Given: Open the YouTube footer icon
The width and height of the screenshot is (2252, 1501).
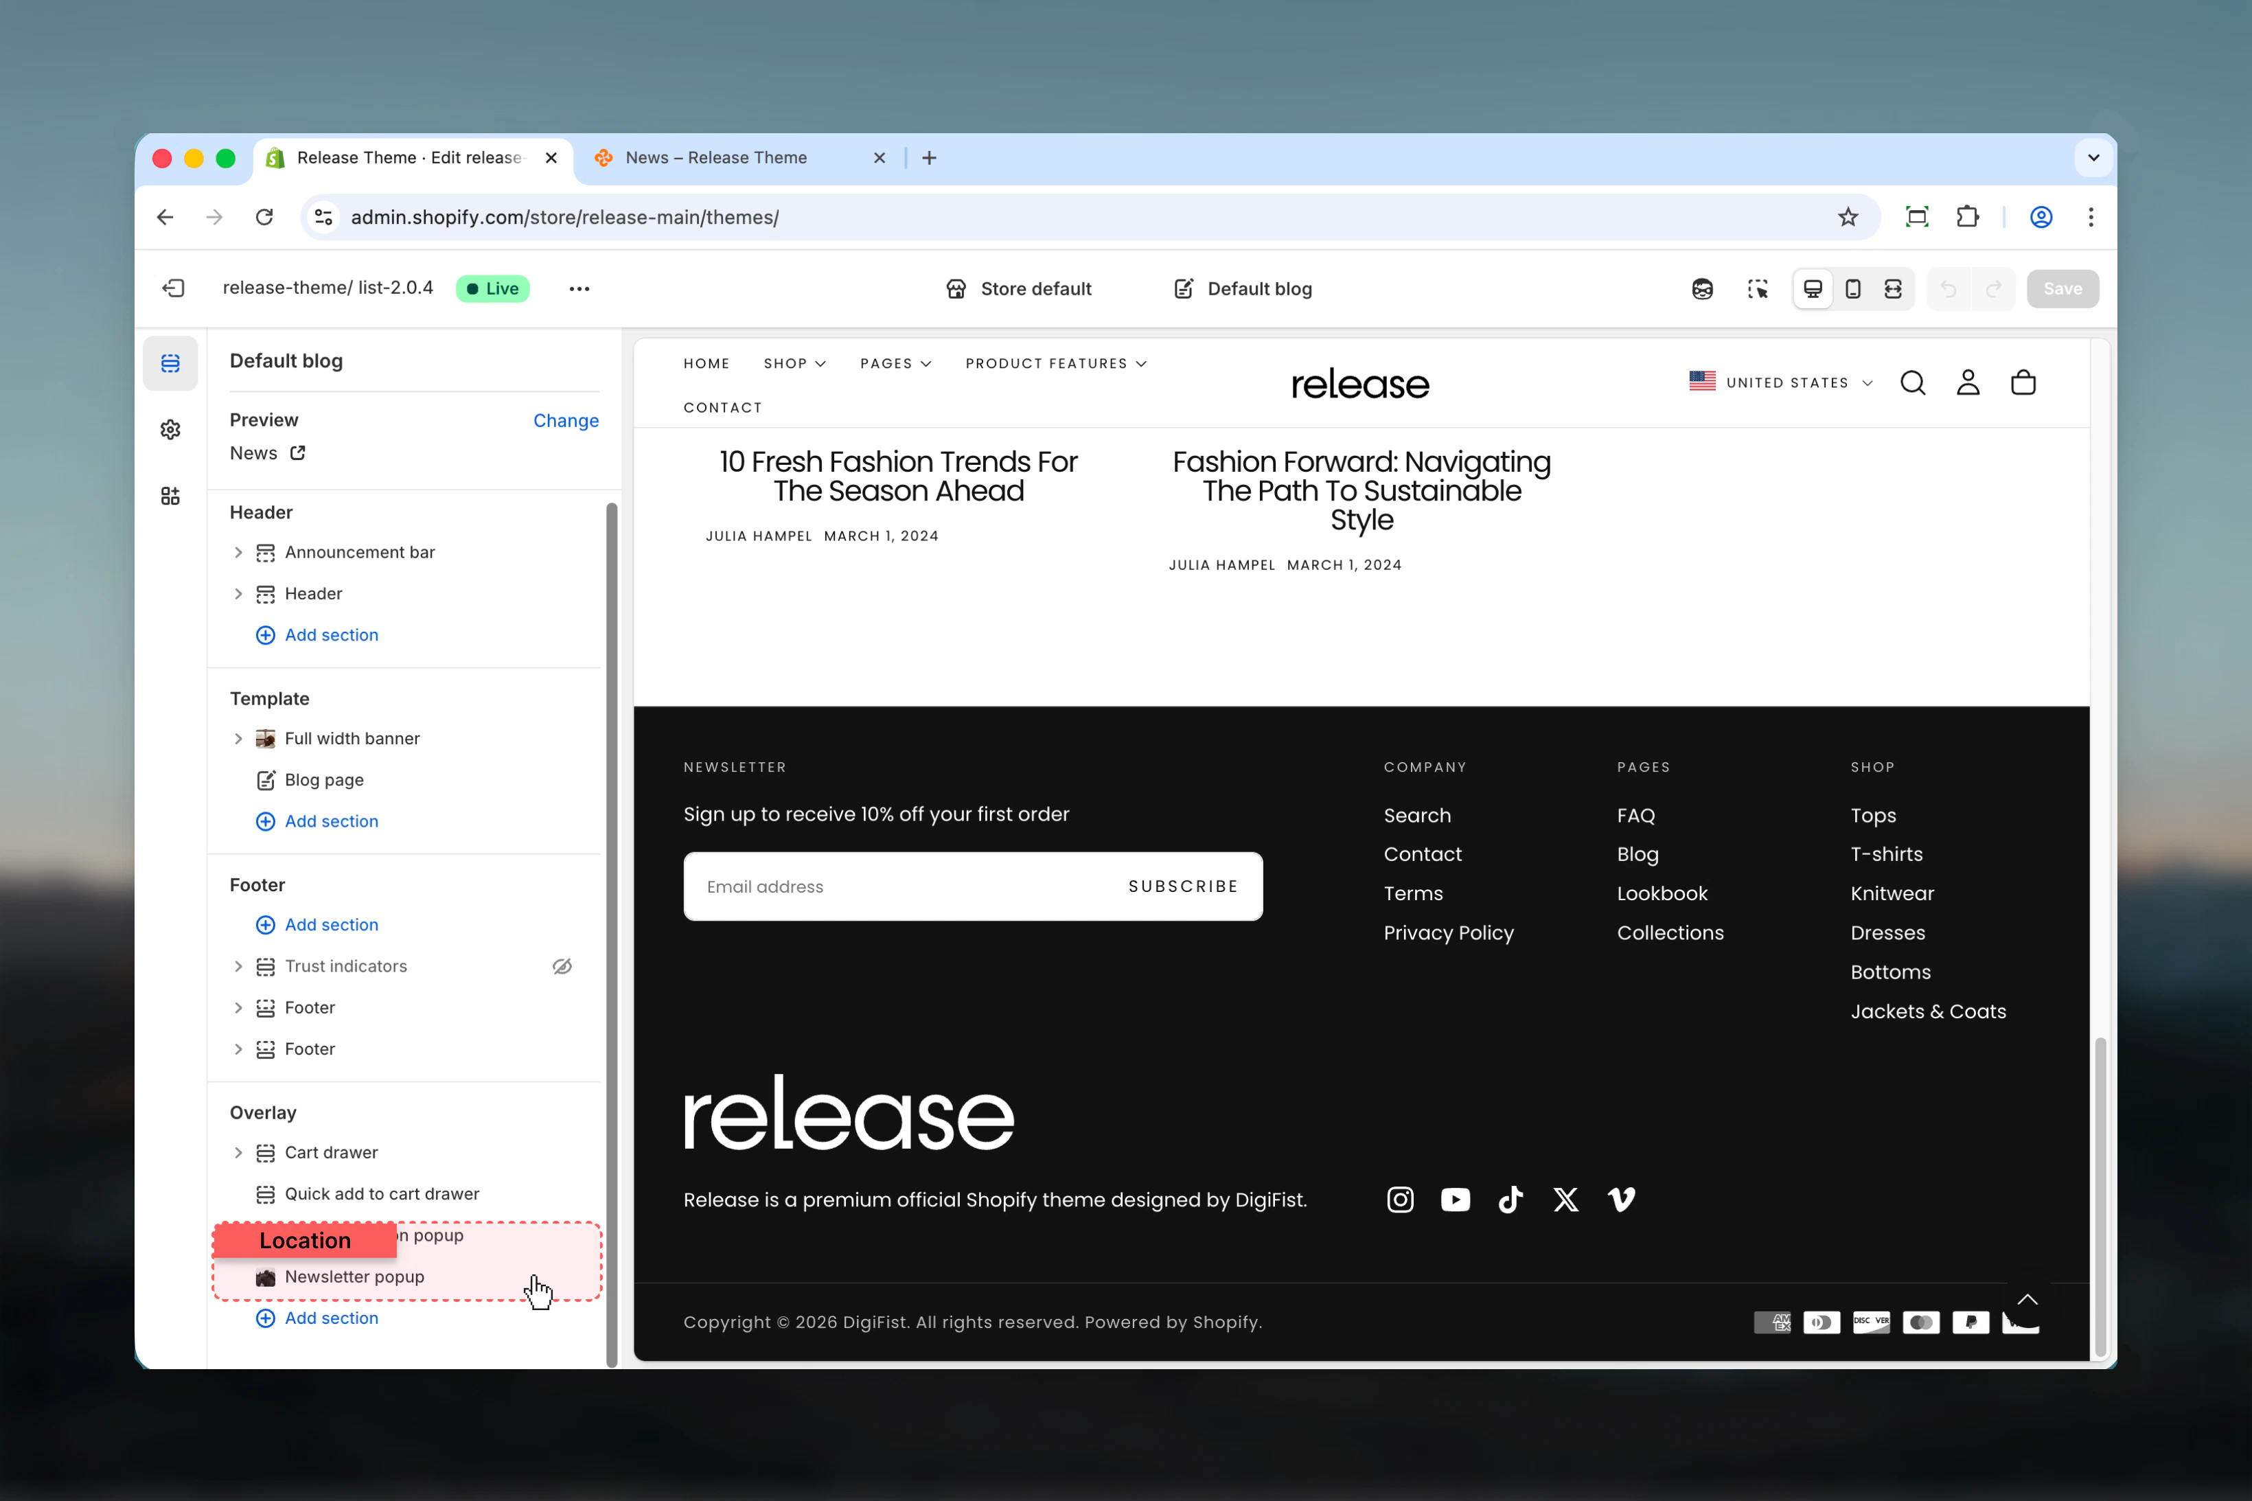Looking at the screenshot, I should coord(1455,1200).
